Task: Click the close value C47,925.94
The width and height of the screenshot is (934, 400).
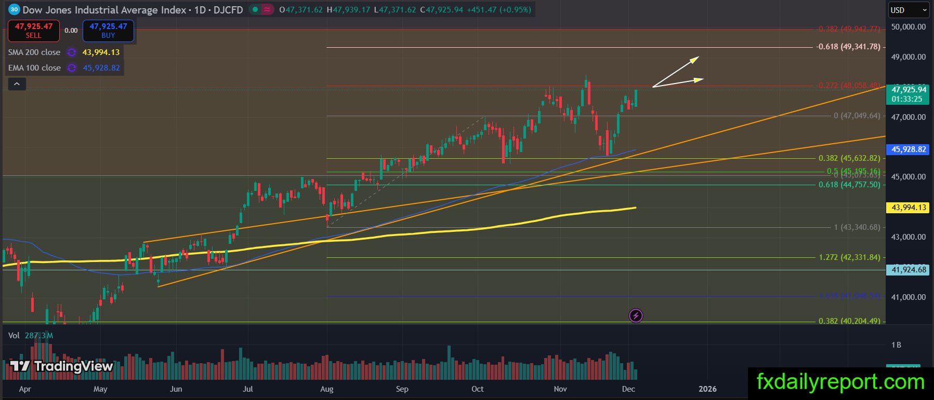Action: click(x=441, y=9)
